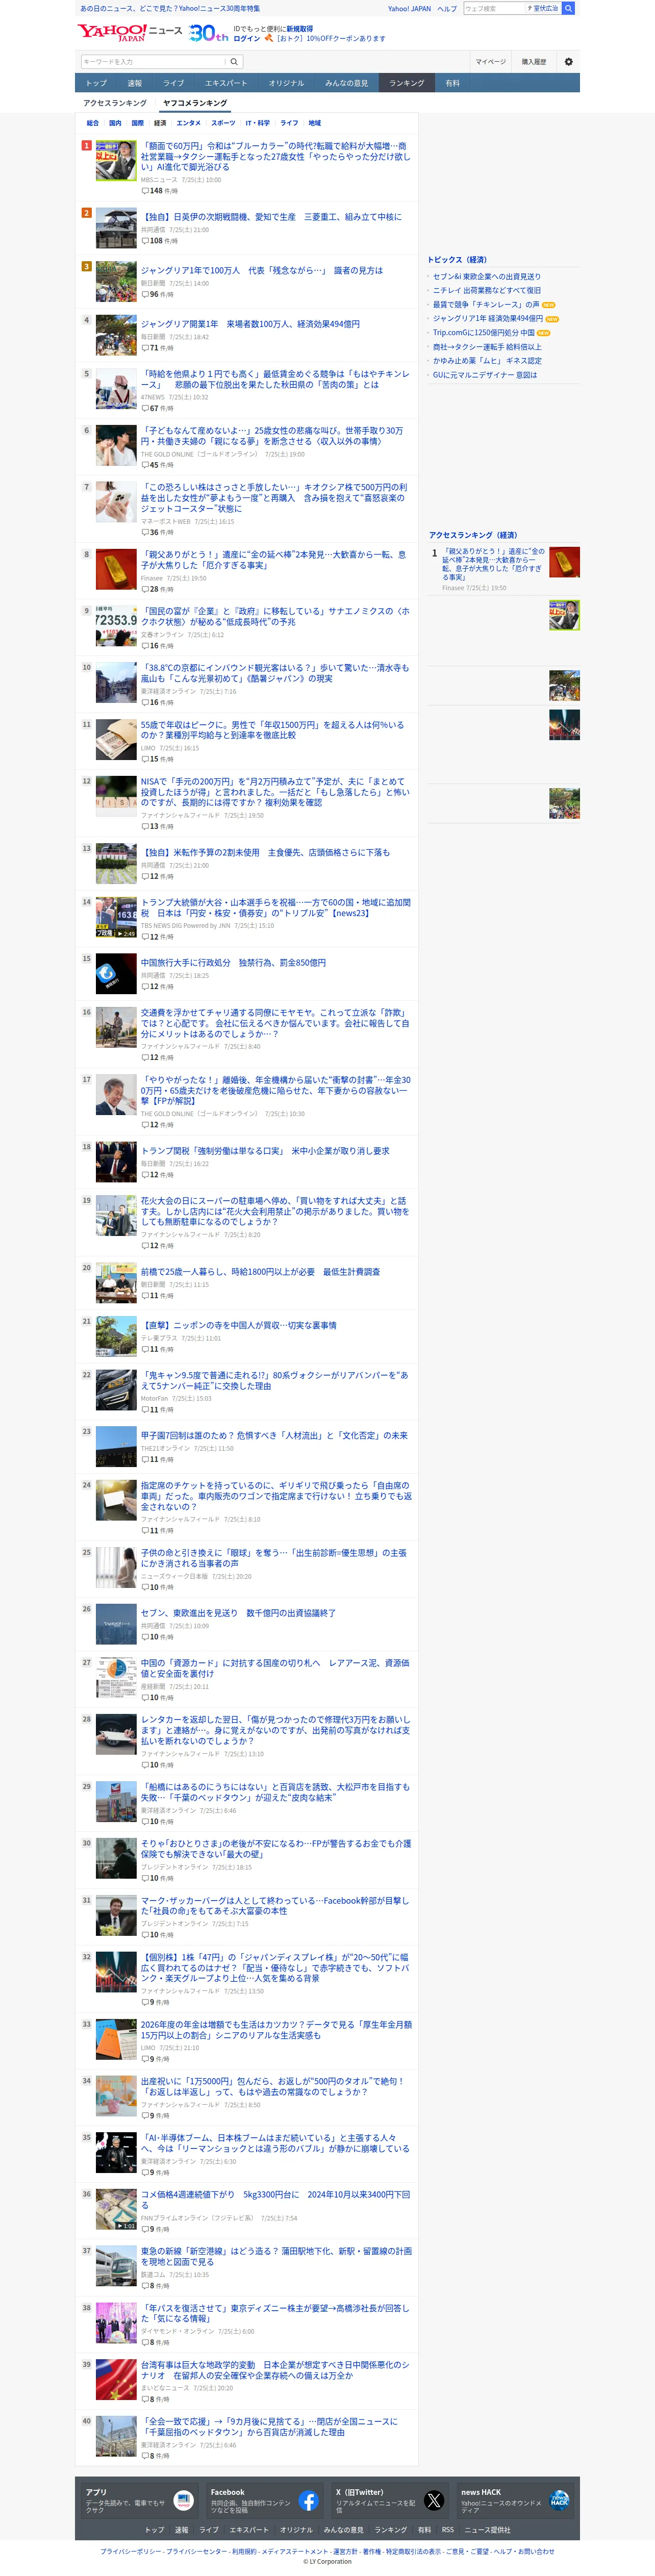The height and width of the screenshot is (2576, 655).
Task: Open the Yahoo News app icon in footer
Action: (183, 2501)
